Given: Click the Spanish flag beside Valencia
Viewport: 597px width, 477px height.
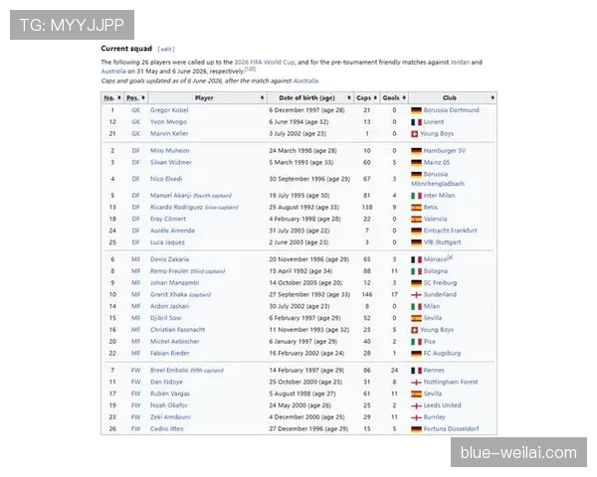Looking at the screenshot, I should [416, 219].
